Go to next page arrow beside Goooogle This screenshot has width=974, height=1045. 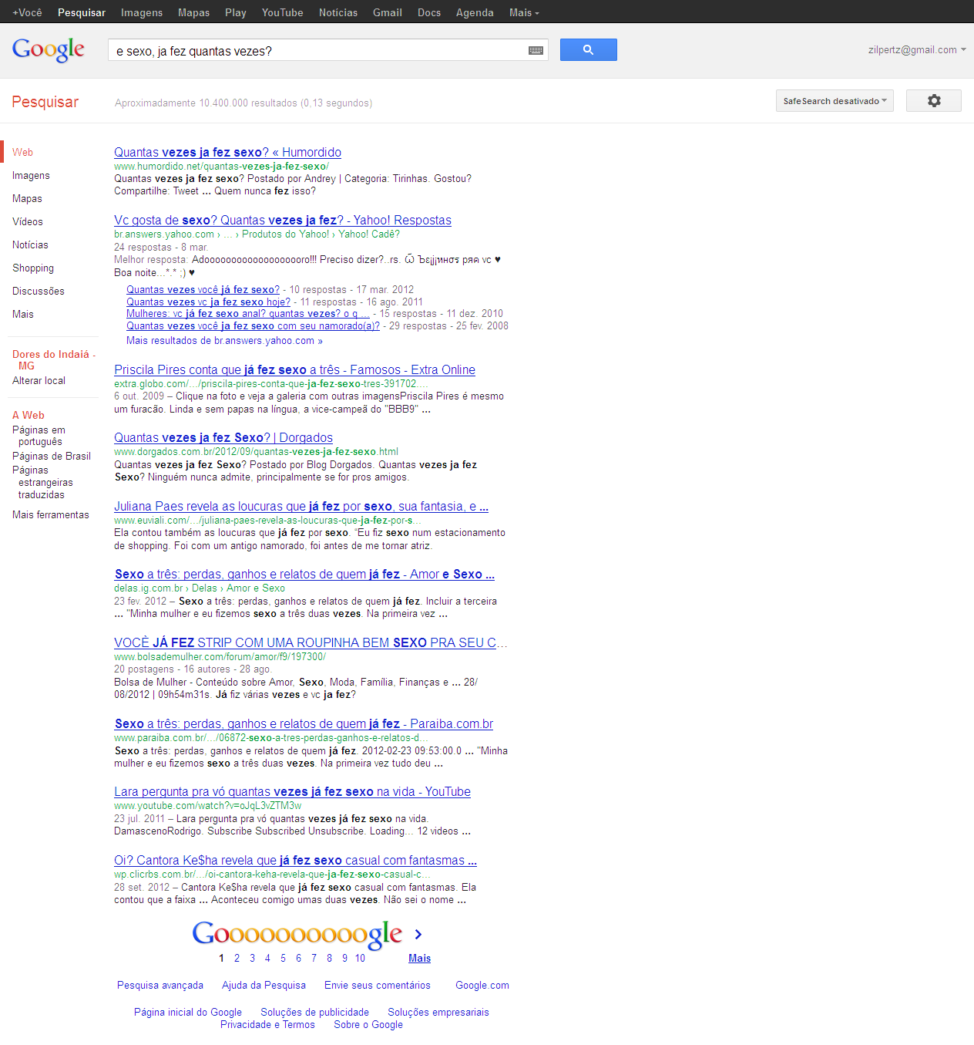[x=418, y=934]
